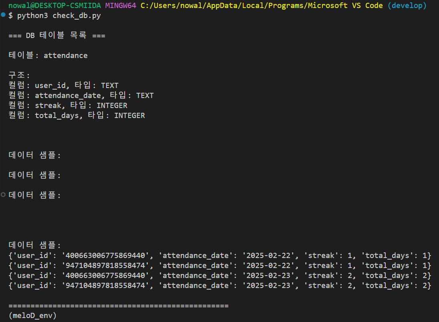Image resolution: width=439 pixels, height=322 pixels.
Task: Click the first data sample row
Action: [x=219, y=256]
